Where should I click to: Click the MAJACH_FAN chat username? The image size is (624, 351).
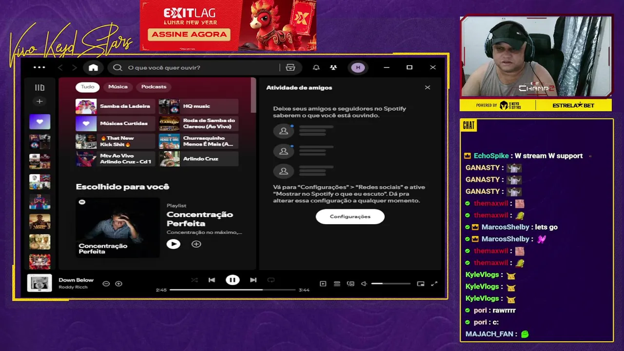489,334
